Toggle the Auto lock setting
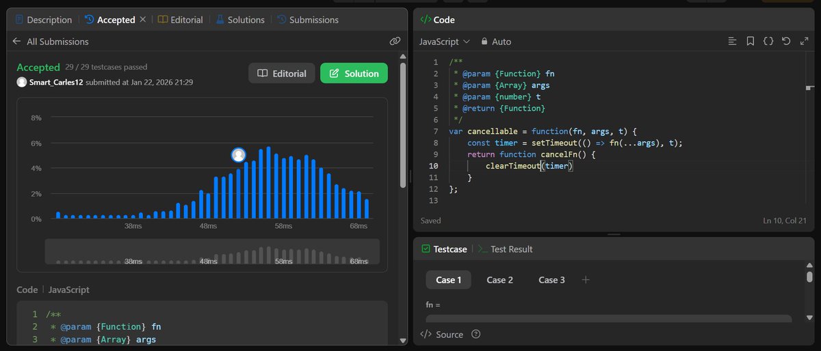The width and height of the screenshot is (821, 351). 496,42
